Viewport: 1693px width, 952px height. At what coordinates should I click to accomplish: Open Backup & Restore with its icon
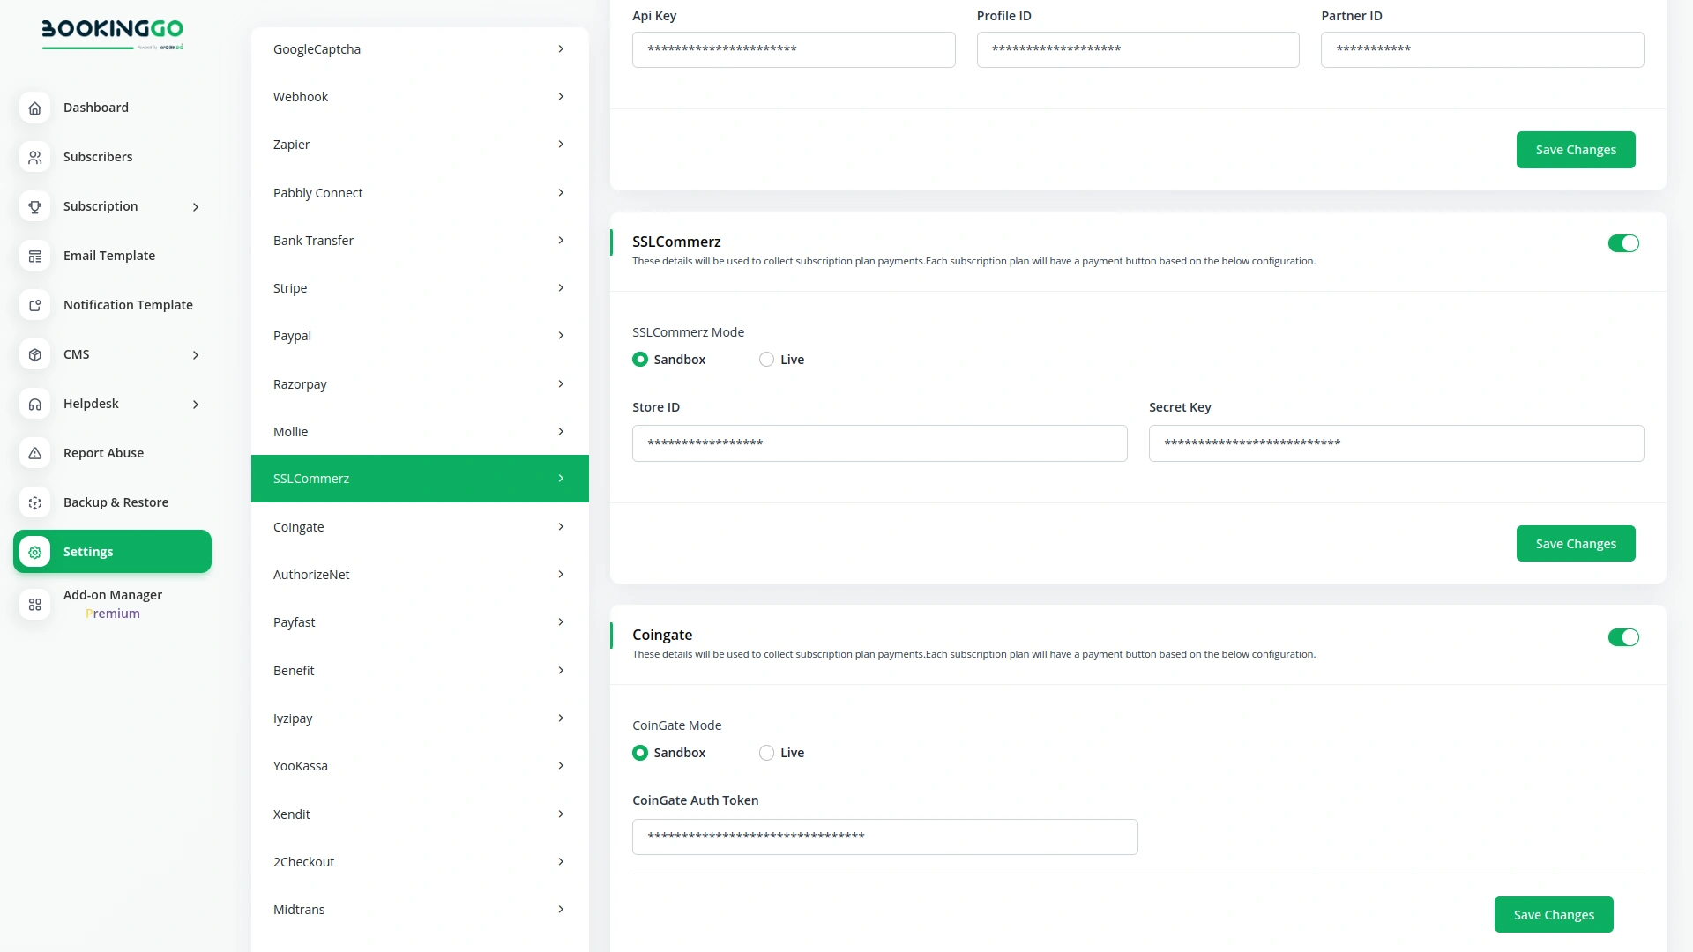tap(34, 502)
